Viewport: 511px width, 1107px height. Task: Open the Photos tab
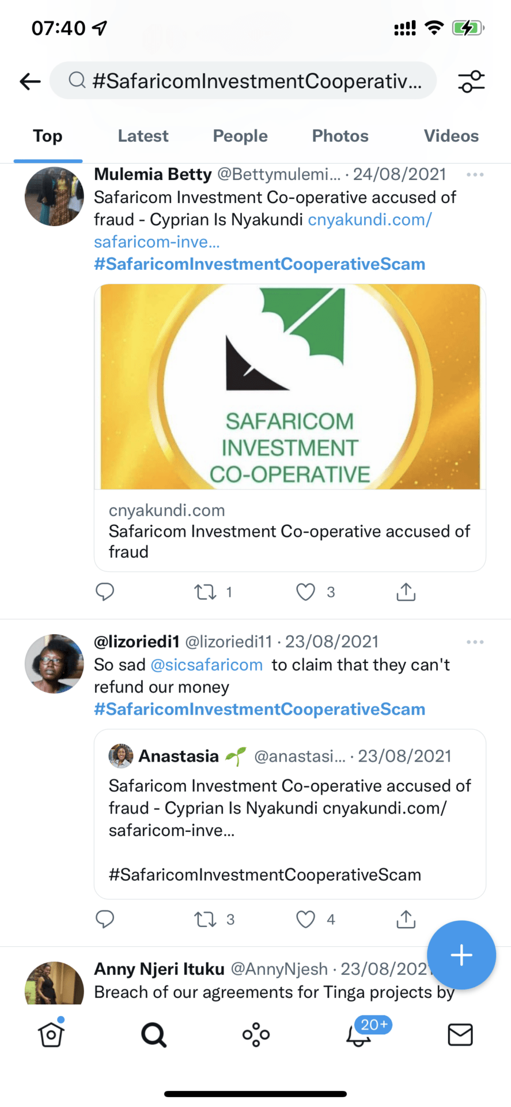tap(340, 136)
